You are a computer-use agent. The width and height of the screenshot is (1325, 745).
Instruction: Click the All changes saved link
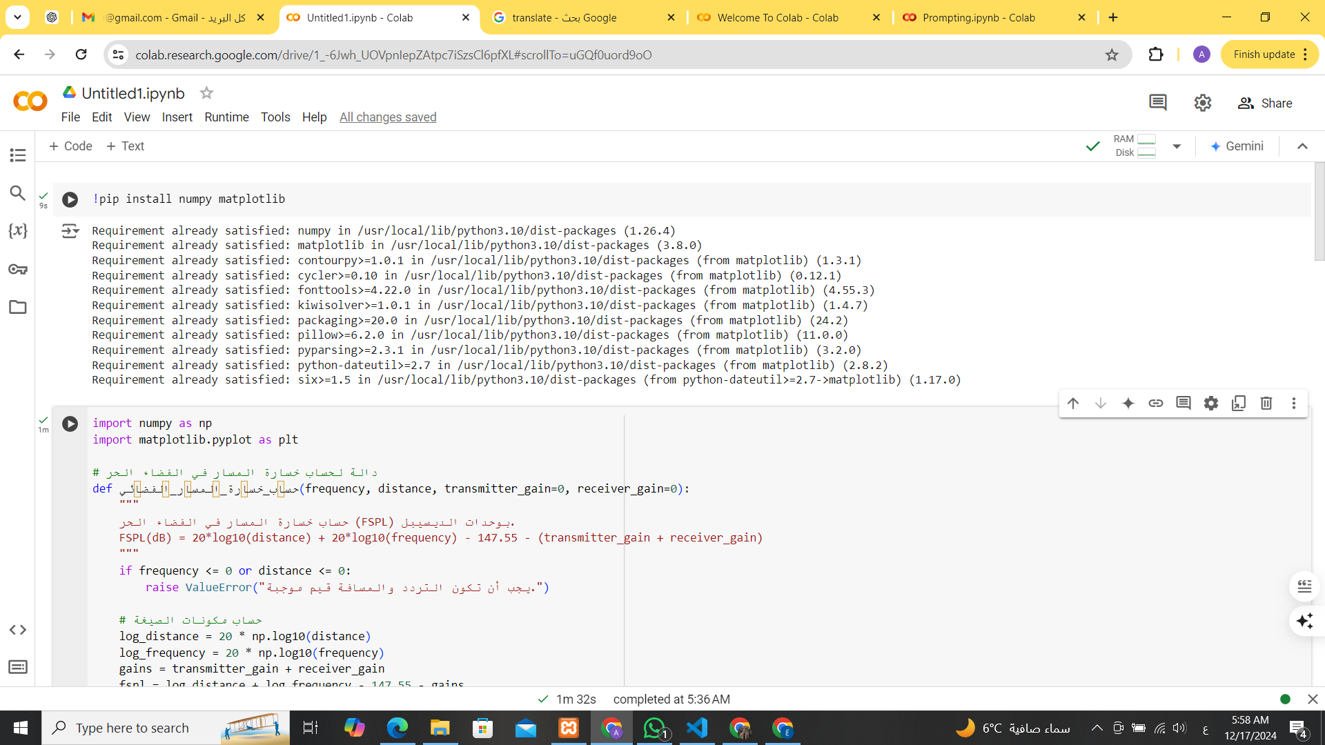tap(388, 117)
